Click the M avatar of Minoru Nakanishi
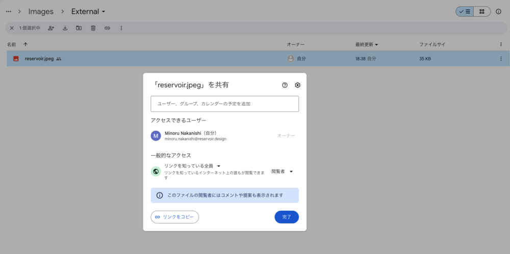The height and width of the screenshot is (254, 510). coord(156,136)
